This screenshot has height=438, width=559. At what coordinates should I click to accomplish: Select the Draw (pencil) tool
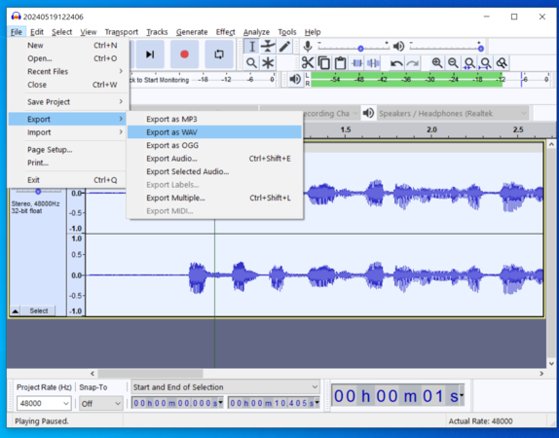coord(284,47)
